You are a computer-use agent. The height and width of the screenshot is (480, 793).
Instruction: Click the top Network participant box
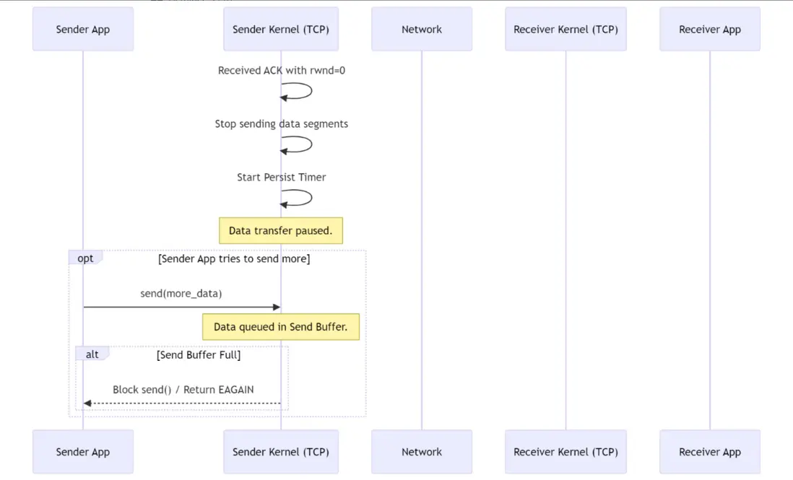pos(422,30)
